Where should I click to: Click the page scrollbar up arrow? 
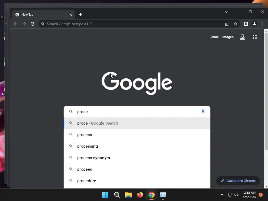coord(266,31)
